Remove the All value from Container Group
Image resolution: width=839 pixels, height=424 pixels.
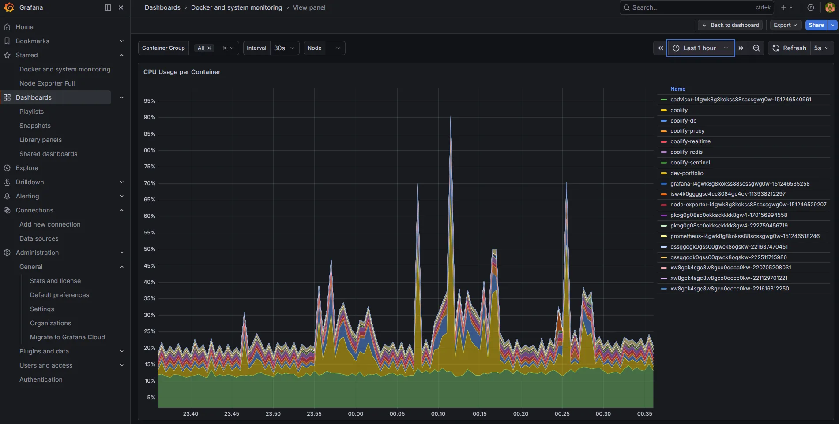pos(209,48)
